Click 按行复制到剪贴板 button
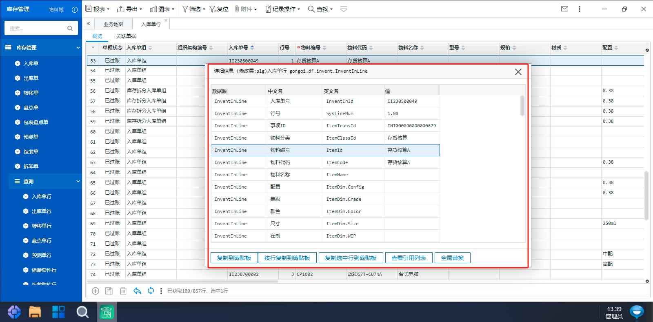 pos(287,258)
